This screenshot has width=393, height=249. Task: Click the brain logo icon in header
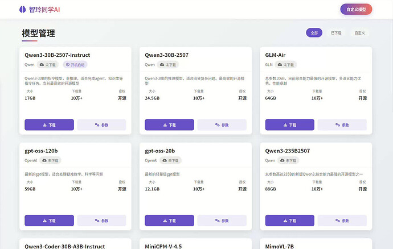[23, 10]
